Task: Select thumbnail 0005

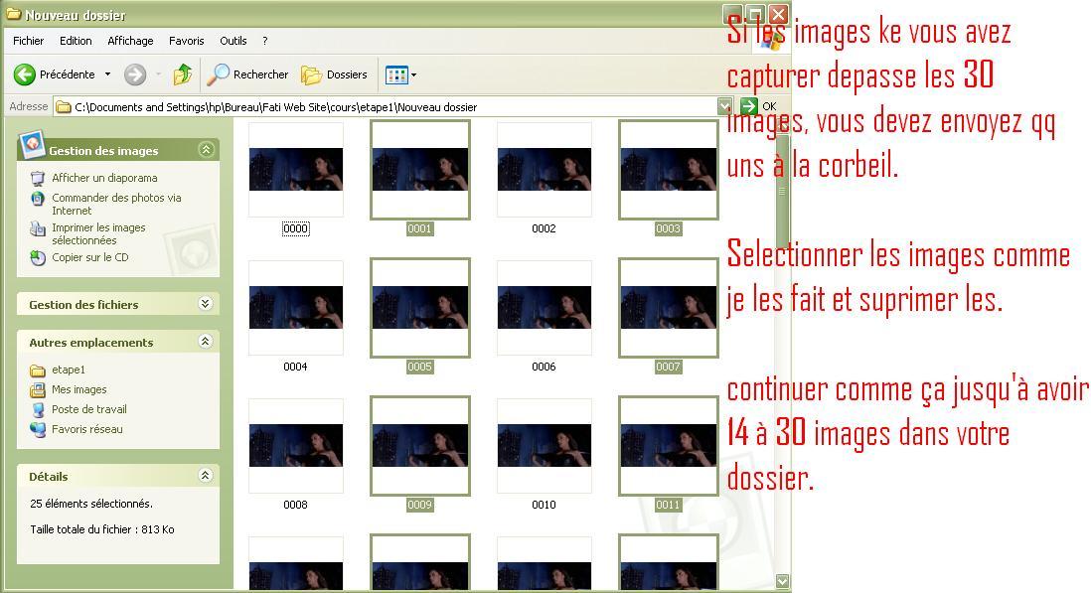Action: click(x=420, y=308)
